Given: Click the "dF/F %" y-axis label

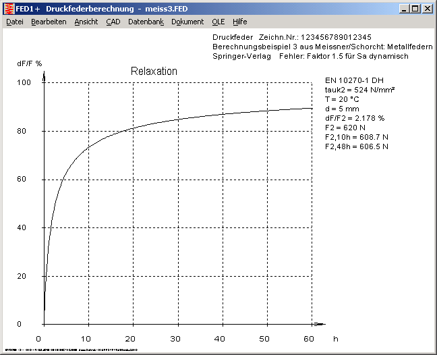Looking at the screenshot, I should pos(30,63).
